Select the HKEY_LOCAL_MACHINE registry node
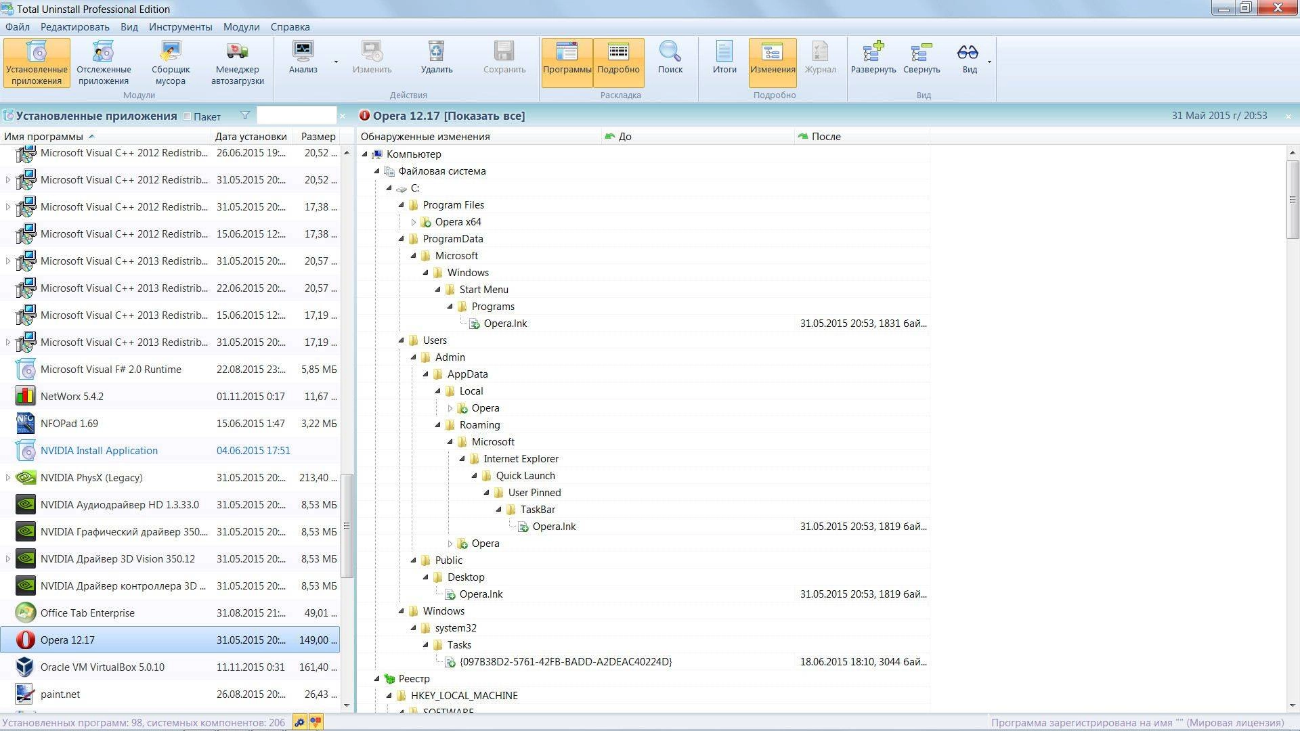 [x=464, y=696]
